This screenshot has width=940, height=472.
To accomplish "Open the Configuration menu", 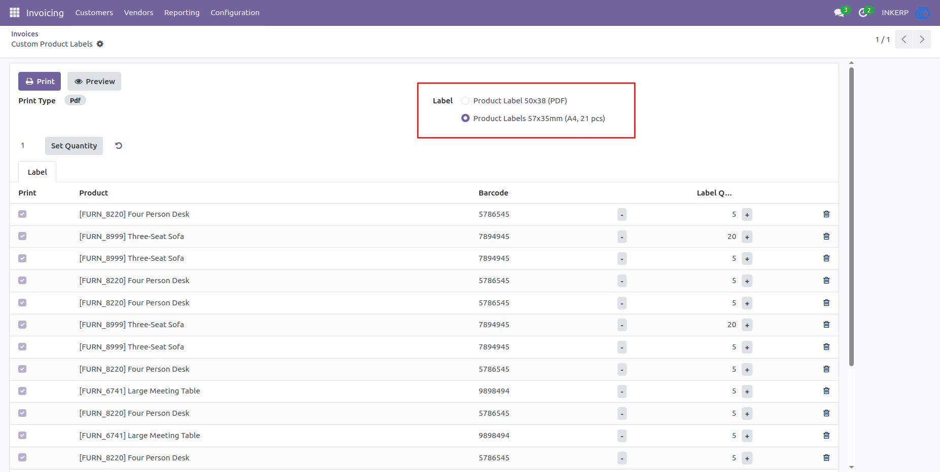I will pyautogui.click(x=235, y=13).
